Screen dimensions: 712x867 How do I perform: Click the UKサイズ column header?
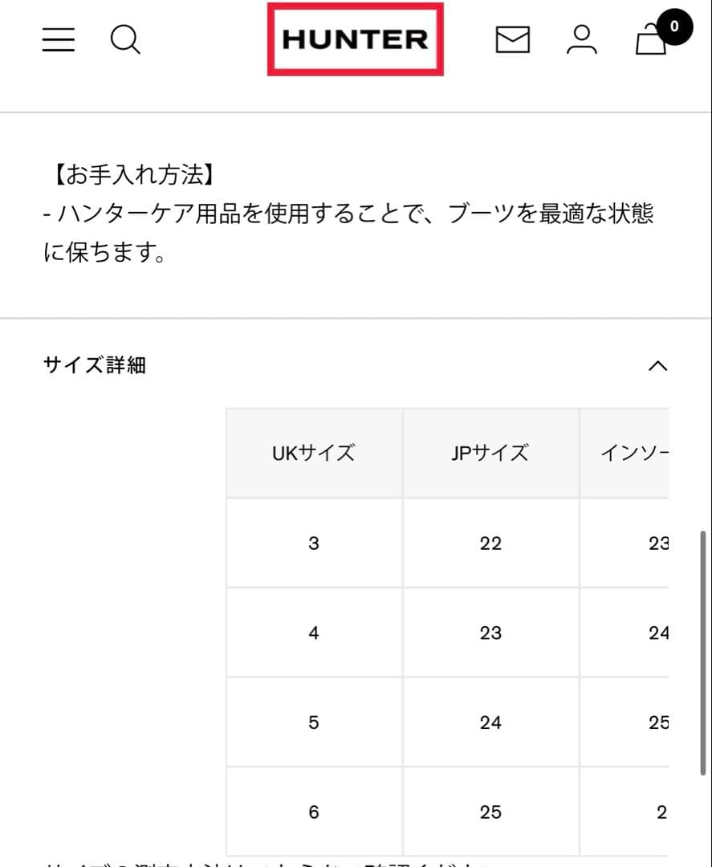pyautogui.click(x=314, y=454)
